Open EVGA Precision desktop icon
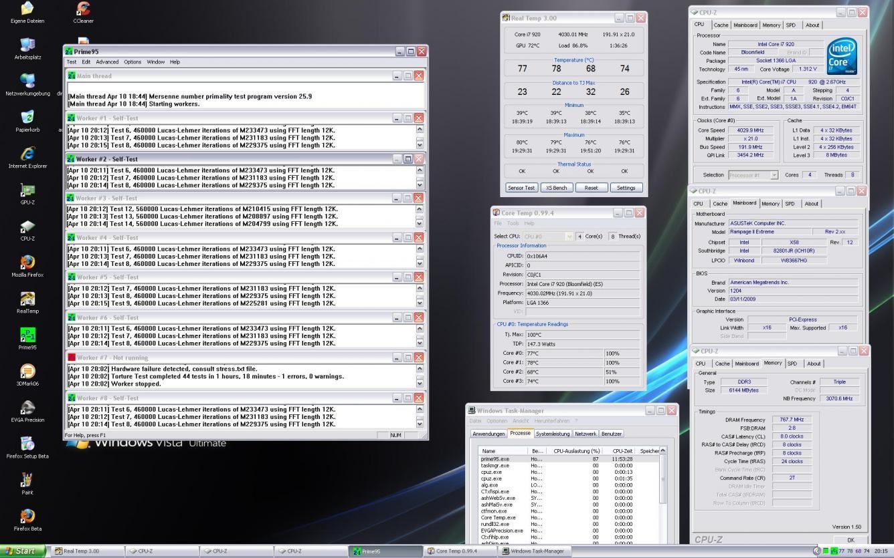894x558 pixels. 27,408
